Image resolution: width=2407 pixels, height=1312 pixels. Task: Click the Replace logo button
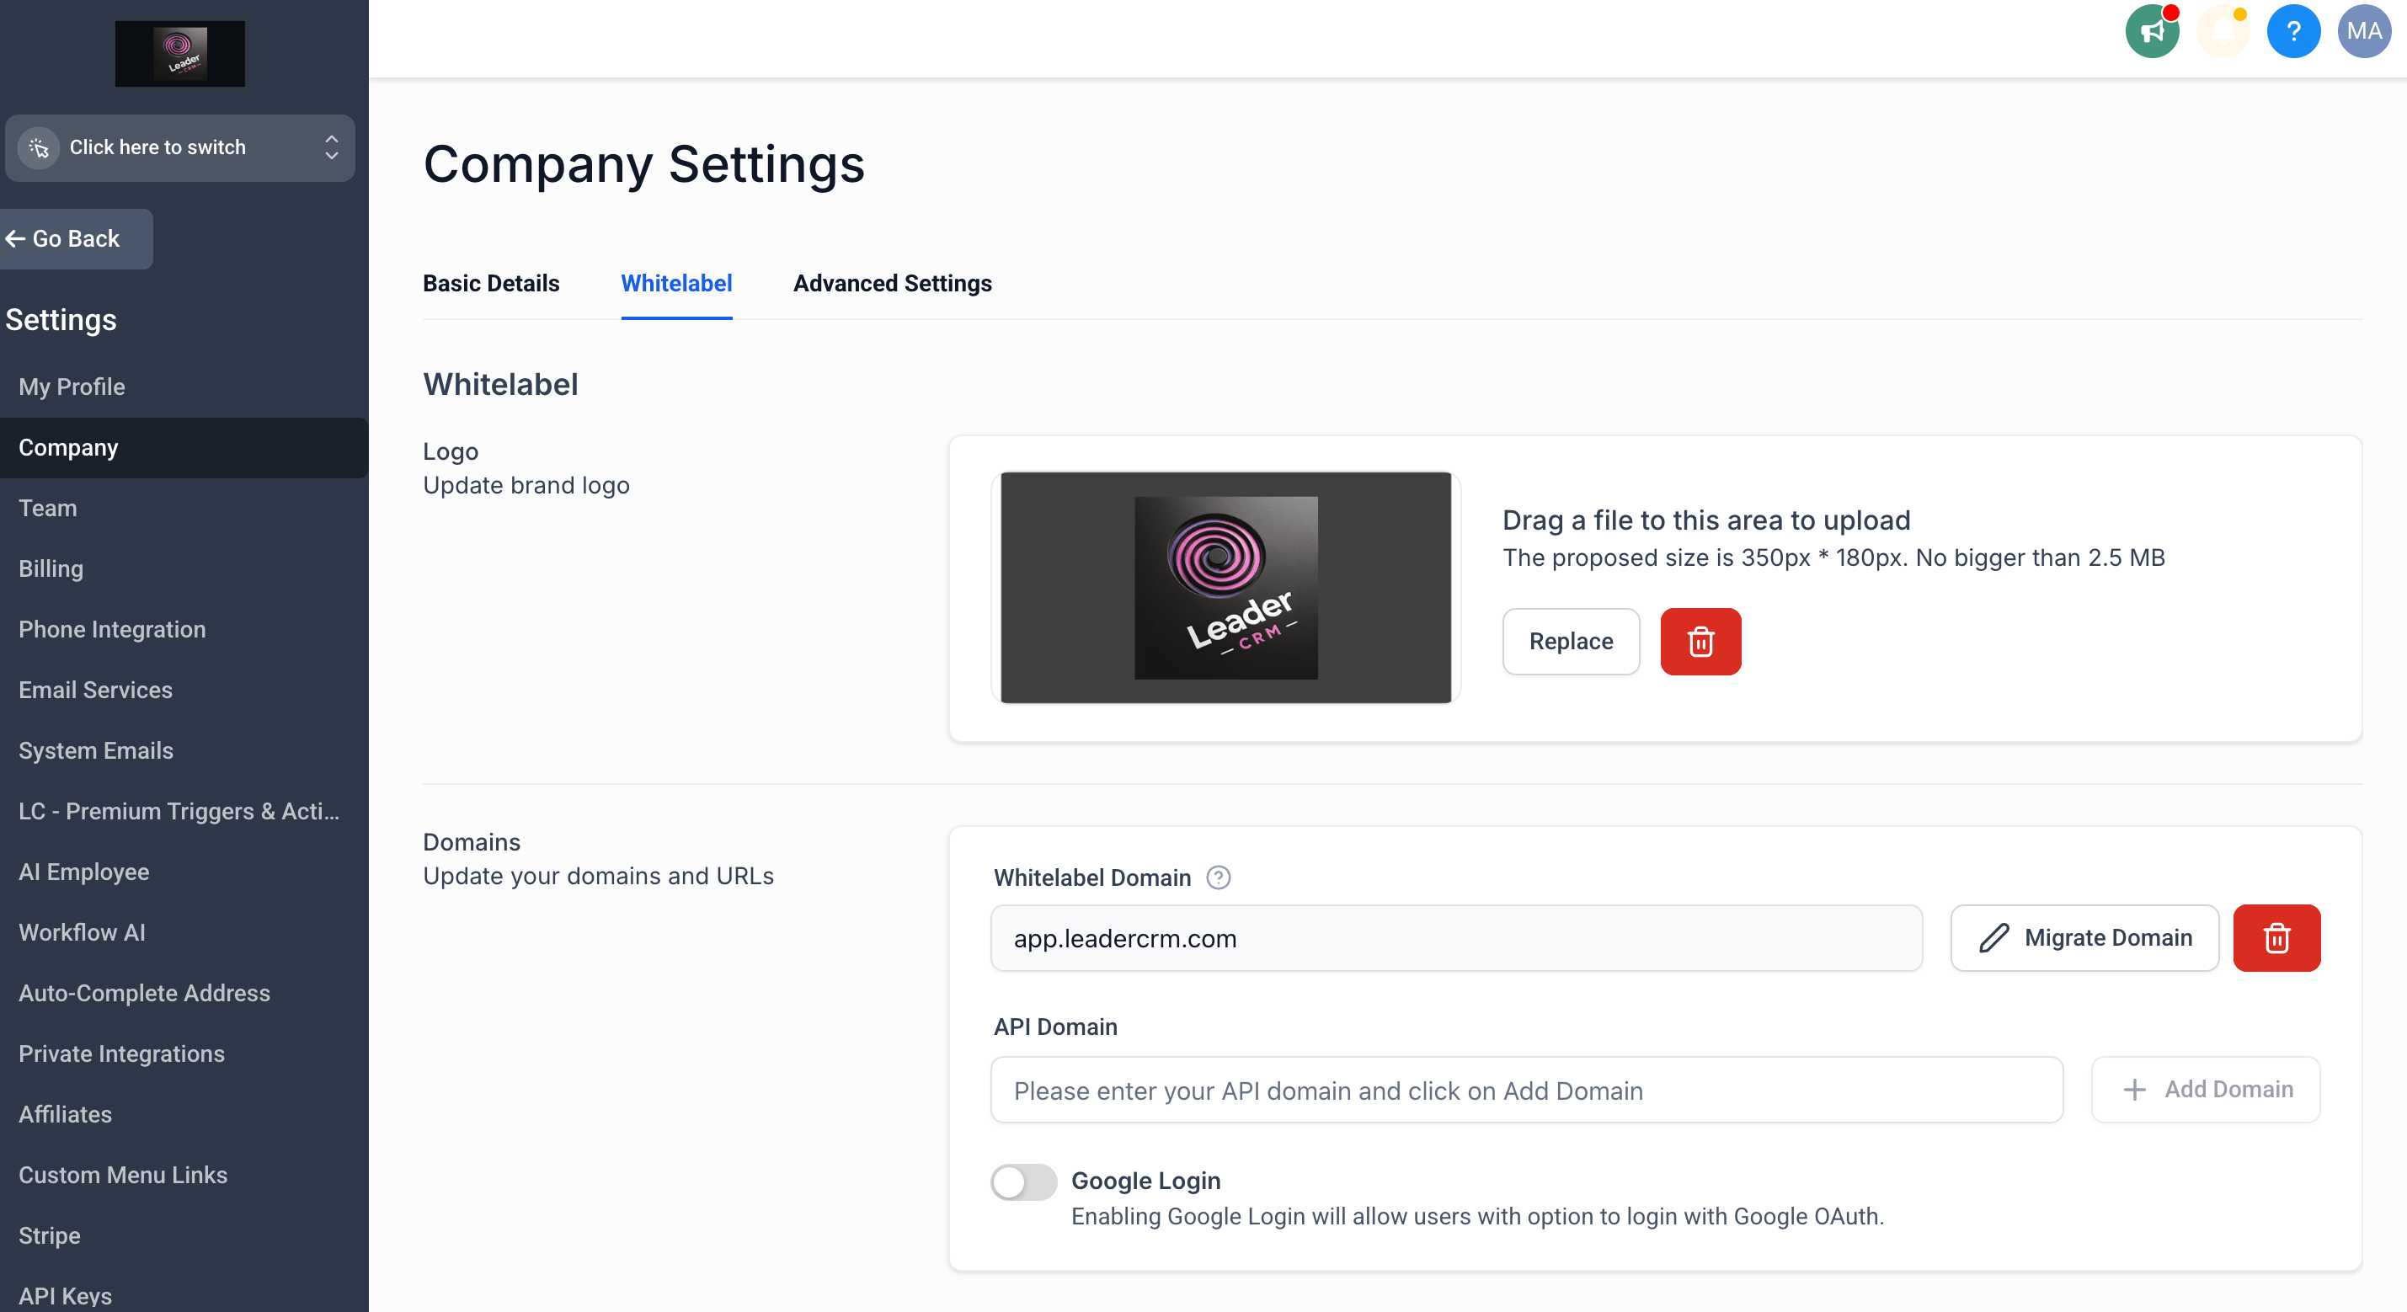pos(1570,641)
